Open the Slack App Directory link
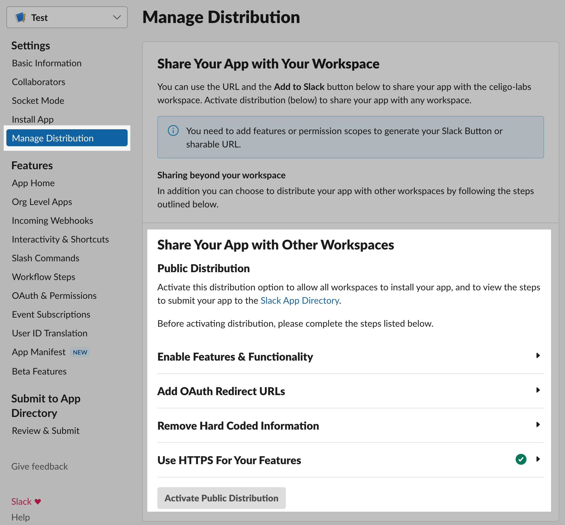The height and width of the screenshot is (525, 565). coord(299,300)
